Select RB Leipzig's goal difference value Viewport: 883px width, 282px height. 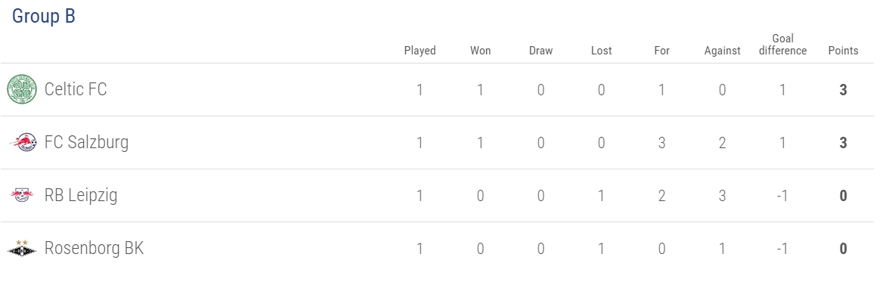[782, 196]
